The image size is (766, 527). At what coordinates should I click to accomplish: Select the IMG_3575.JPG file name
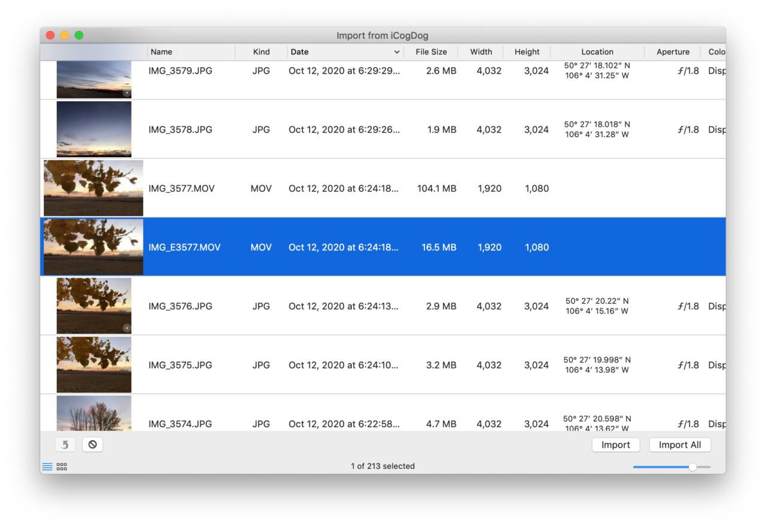coord(180,365)
